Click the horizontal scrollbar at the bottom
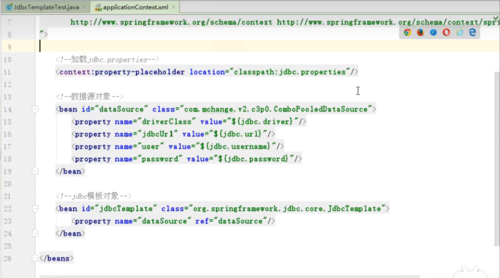 tap(229, 277)
